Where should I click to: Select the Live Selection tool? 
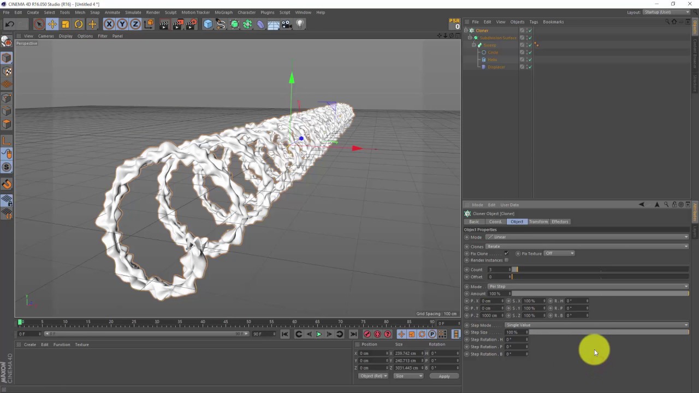pos(39,24)
